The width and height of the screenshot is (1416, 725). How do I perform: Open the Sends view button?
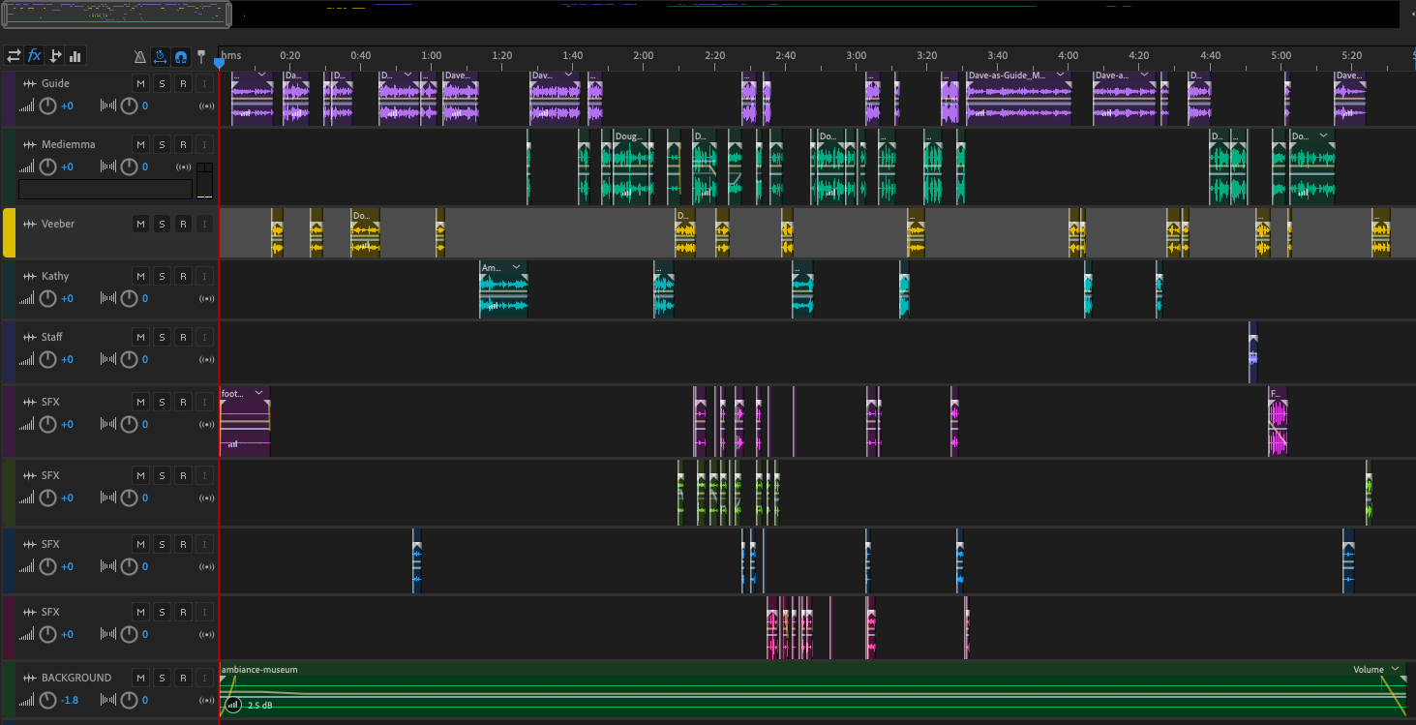[x=55, y=56]
